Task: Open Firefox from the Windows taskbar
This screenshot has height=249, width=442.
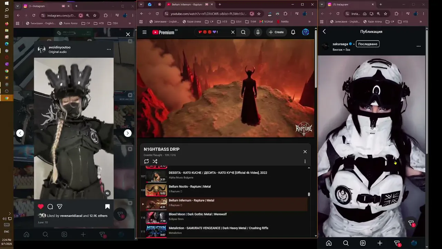Action: [x=7, y=24]
